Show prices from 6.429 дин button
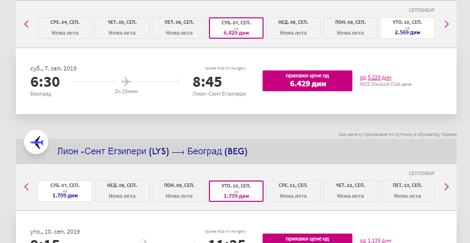470x243 pixels. [x=307, y=81]
